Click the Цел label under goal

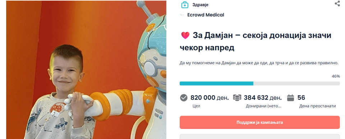point(196,106)
